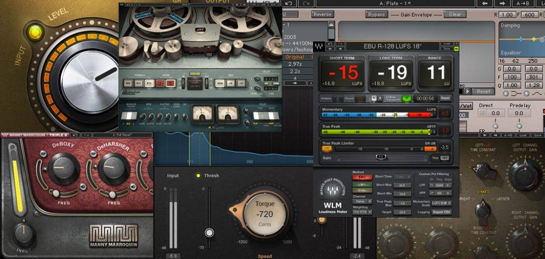Click the Manny Marroquin logo badge
The width and height of the screenshot is (545, 259).
pos(114,236)
